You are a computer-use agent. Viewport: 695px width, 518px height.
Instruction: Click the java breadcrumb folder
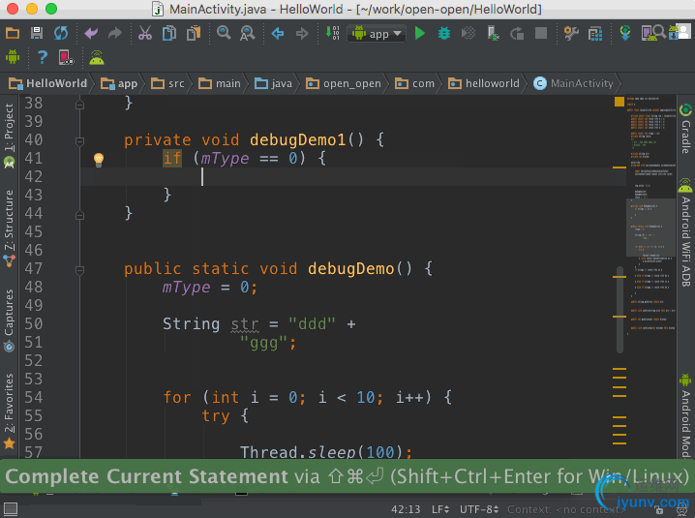coord(273,83)
